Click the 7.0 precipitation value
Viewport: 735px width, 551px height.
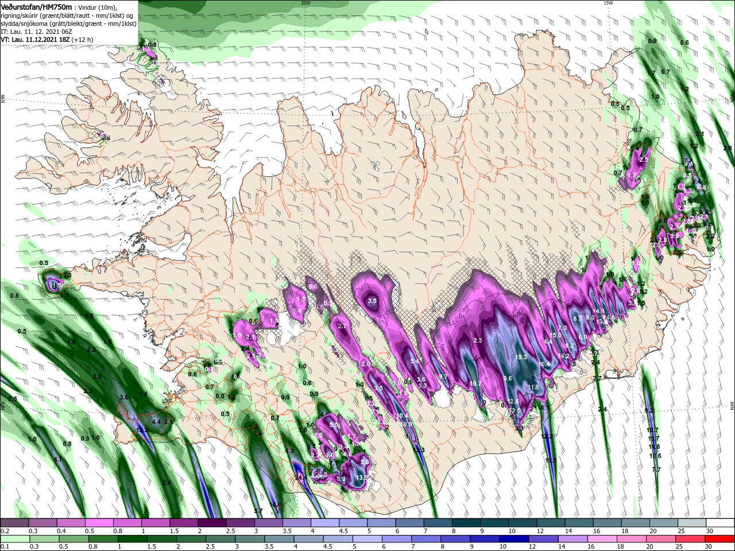562,328
